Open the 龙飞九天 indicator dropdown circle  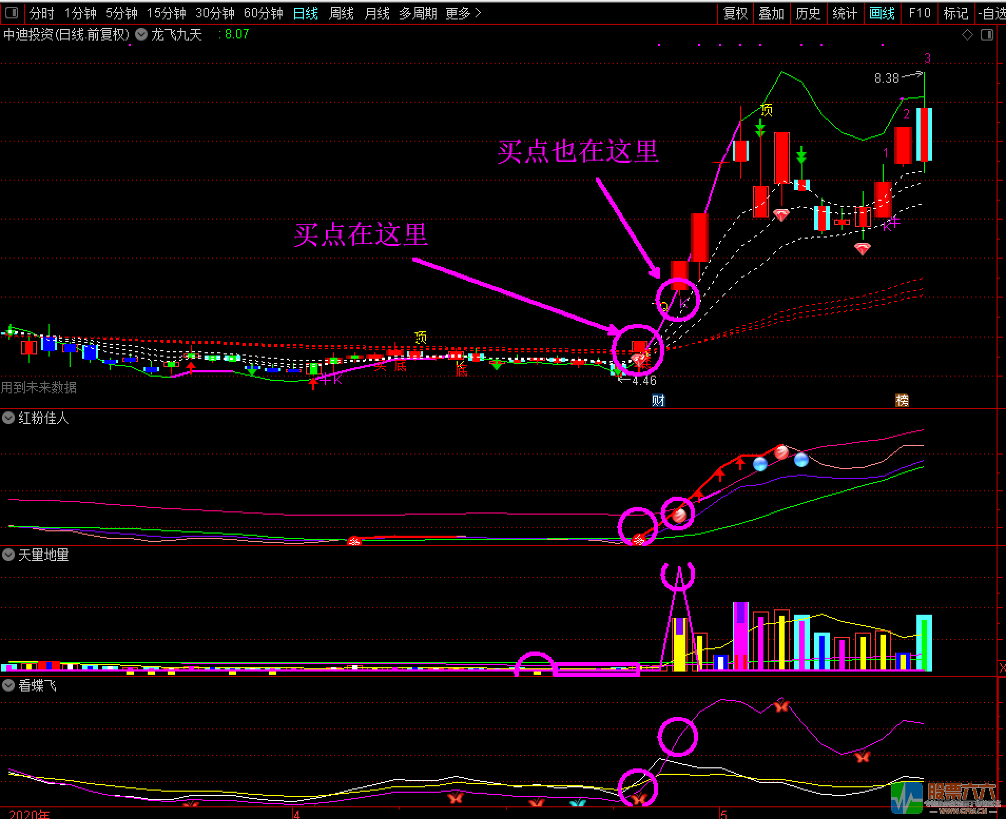[141, 35]
